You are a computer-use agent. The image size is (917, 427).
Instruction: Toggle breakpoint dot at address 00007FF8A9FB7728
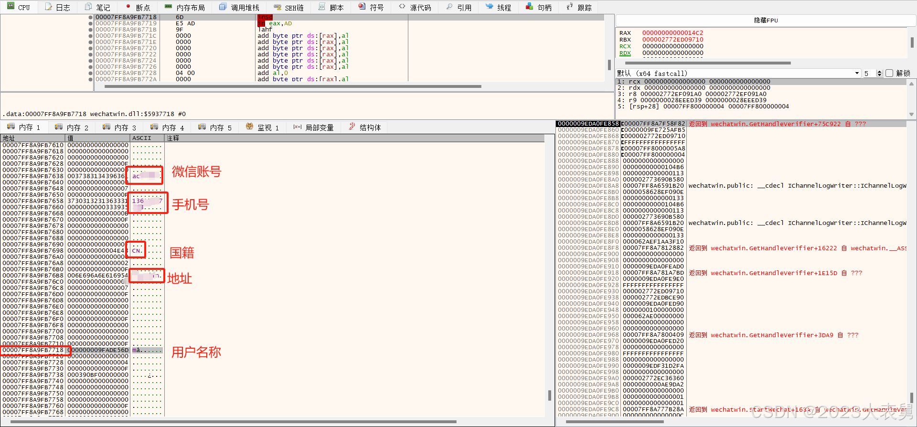pos(91,73)
